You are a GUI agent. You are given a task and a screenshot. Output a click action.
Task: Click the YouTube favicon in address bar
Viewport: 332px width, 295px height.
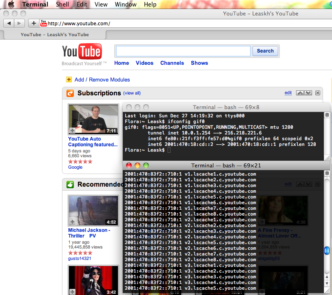point(43,23)
